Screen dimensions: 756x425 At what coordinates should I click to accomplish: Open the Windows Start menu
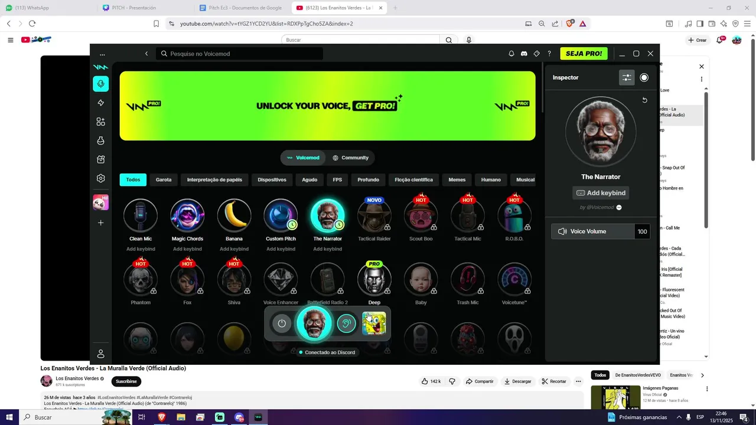coord(9,417)
